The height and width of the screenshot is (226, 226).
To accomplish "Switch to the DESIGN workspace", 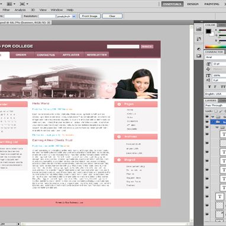I will (x=193, y=4).
